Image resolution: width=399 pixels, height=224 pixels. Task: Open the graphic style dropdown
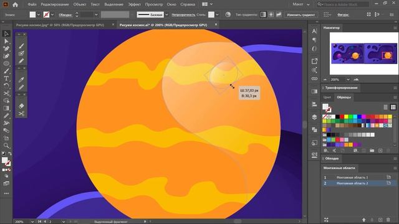click(x=217, y=15)
